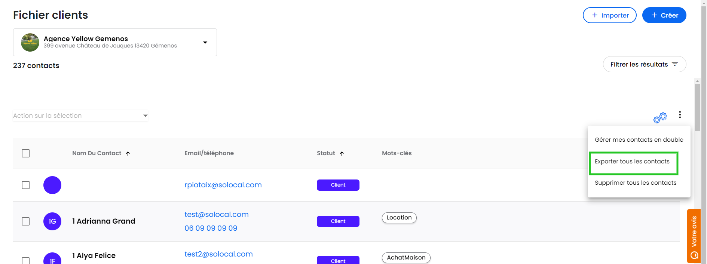707x264 pixels.
Task: Open the three-dot more options menu
Action: (x=680, y=115)
